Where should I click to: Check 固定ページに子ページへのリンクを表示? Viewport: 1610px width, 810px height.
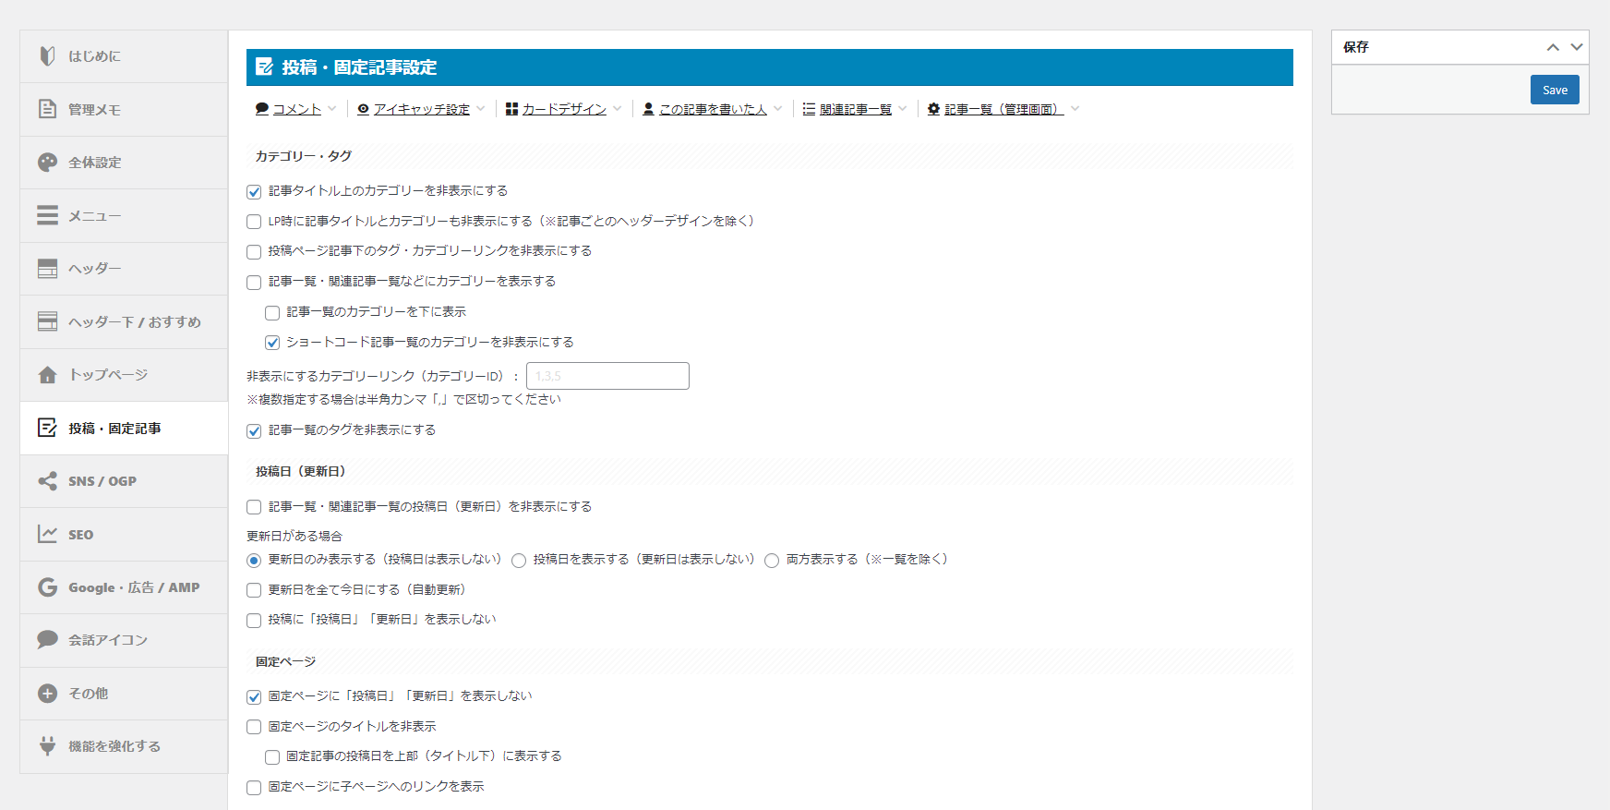pos(254,788)
